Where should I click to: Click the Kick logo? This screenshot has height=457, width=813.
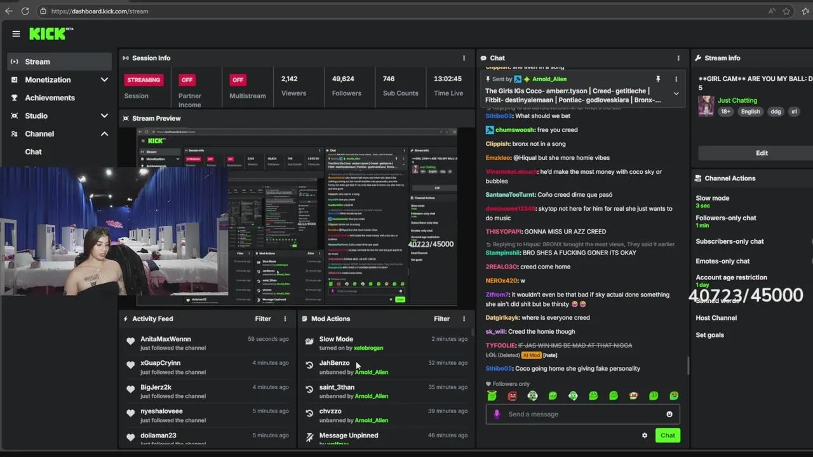click(x=51, y=34)
